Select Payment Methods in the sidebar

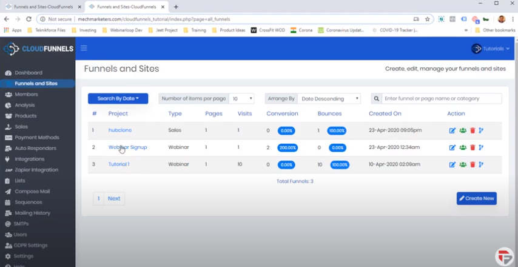[x=36, y=138]
